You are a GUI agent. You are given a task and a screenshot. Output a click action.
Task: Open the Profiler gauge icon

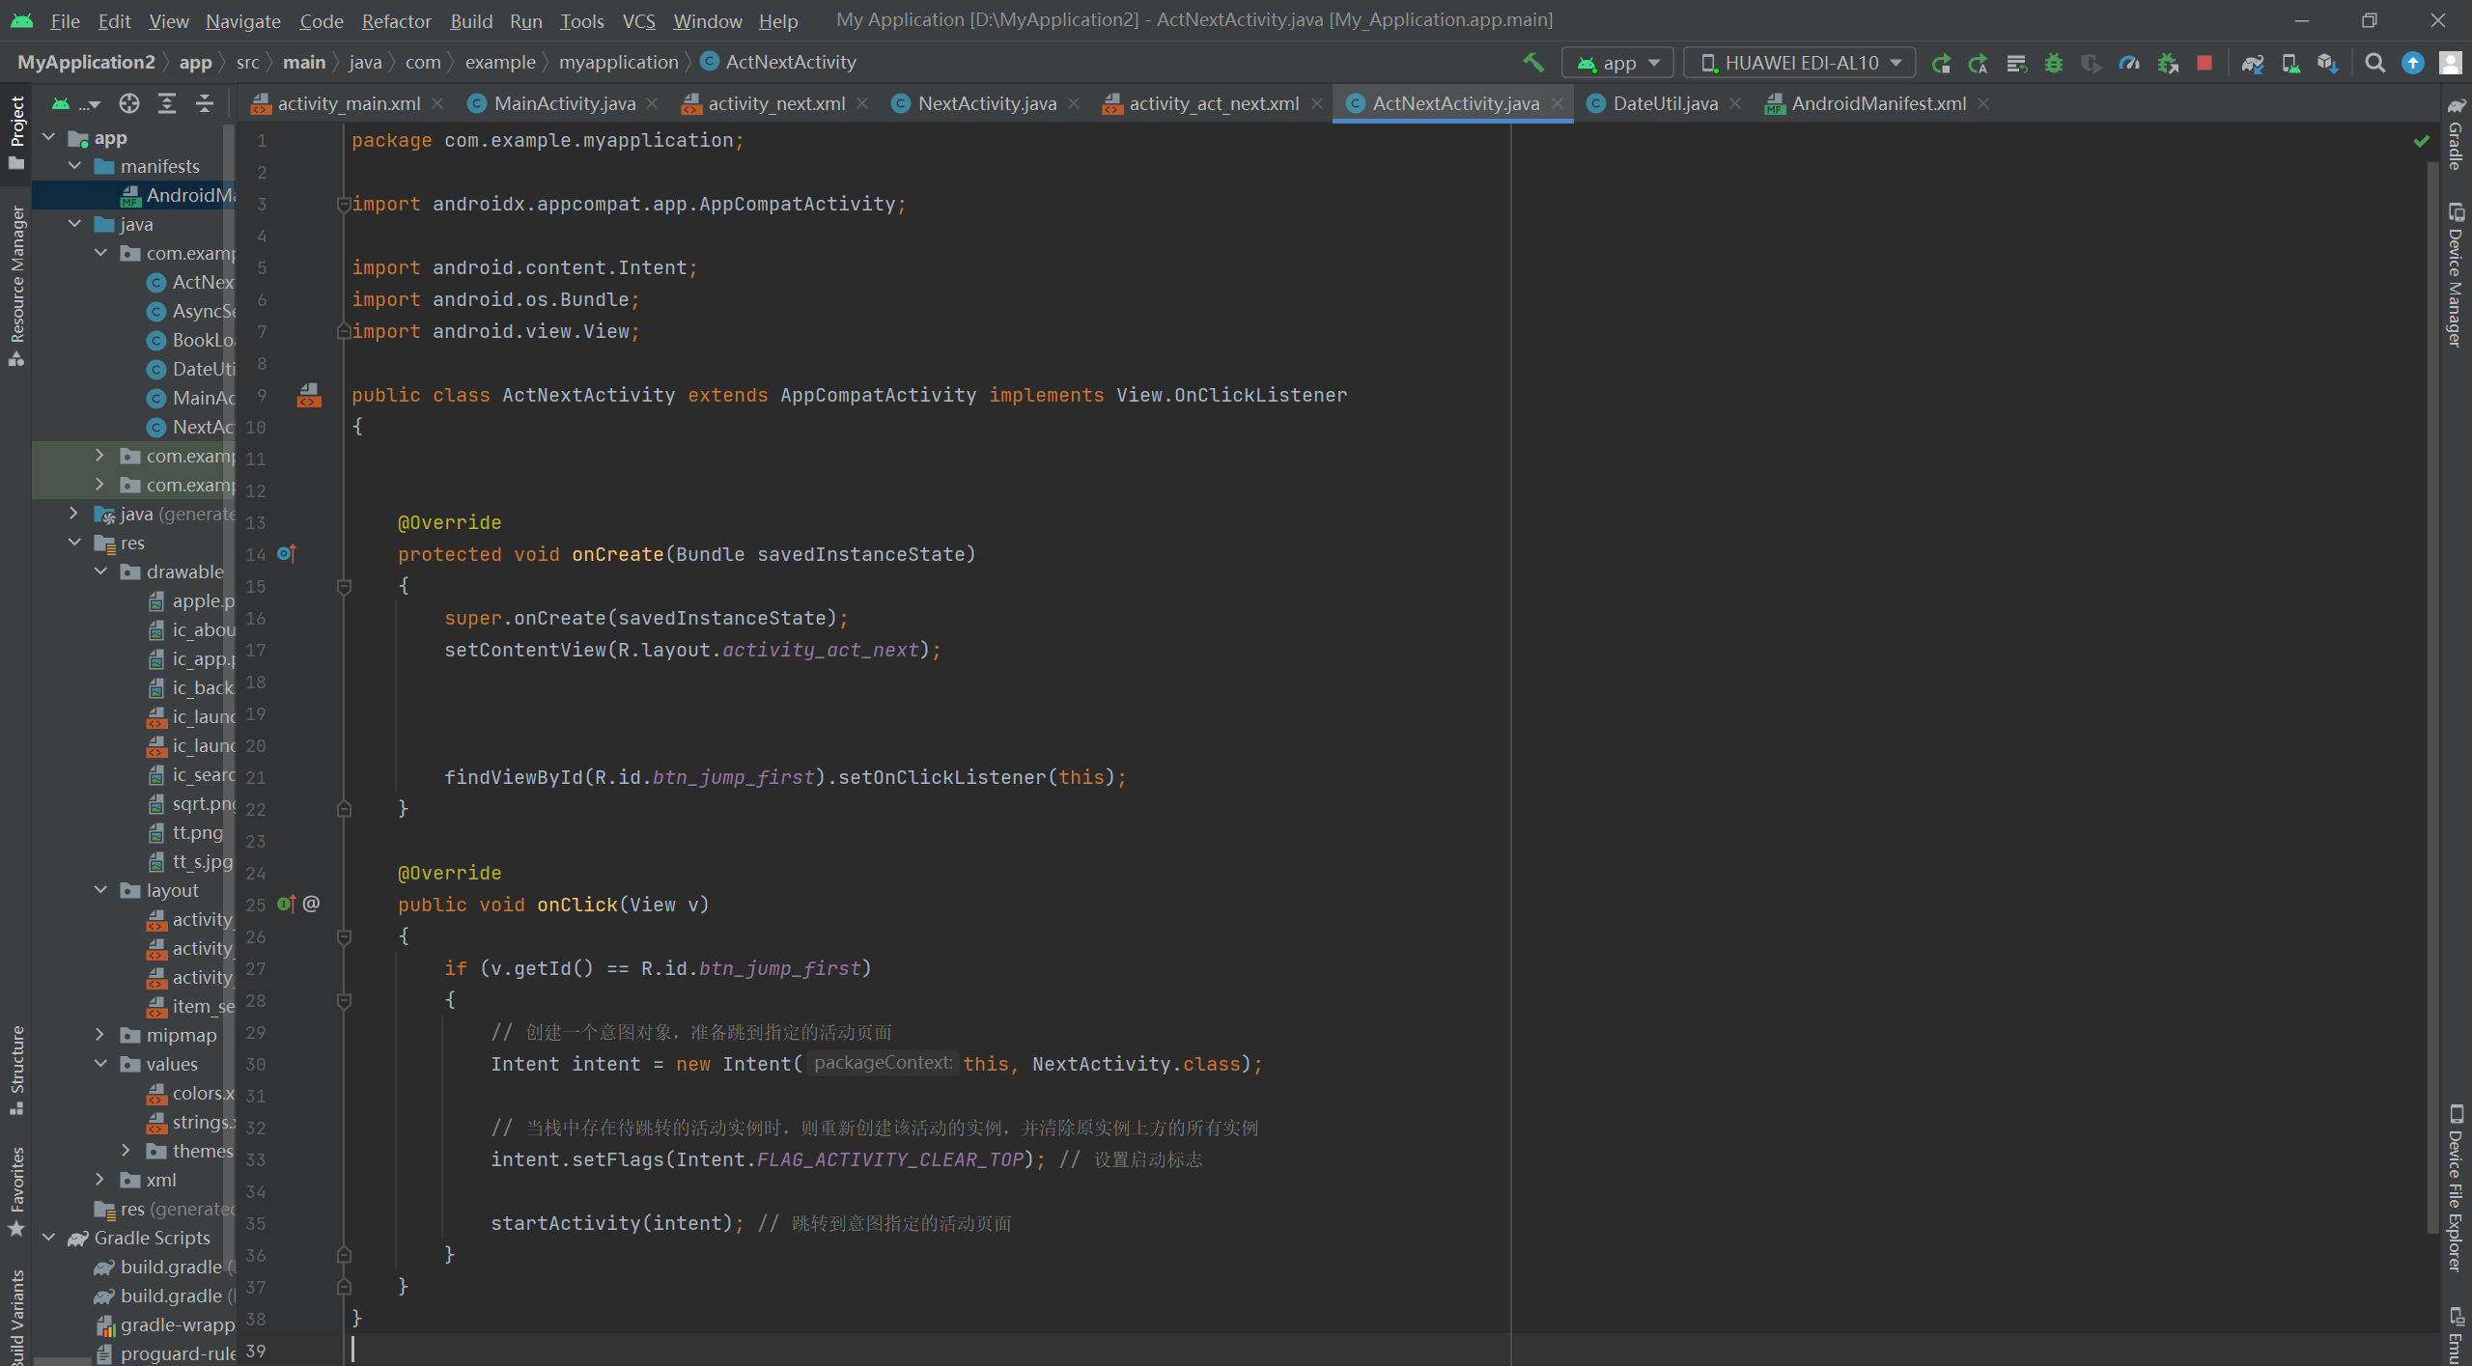(x=2128, y=63)
